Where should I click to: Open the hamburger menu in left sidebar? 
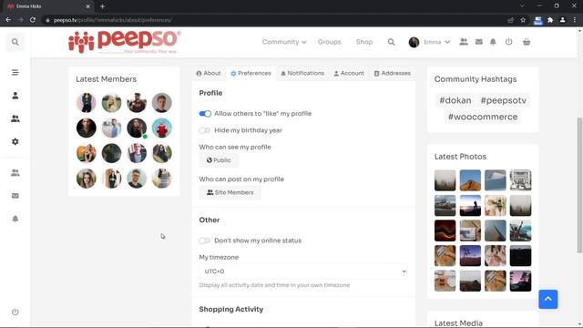(15, 73)
